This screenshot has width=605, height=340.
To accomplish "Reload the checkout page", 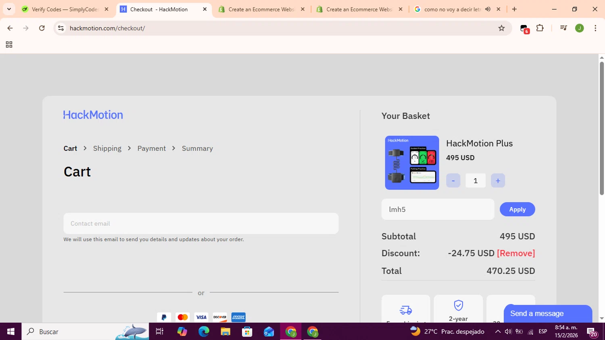I will click(x=42, y=28).
